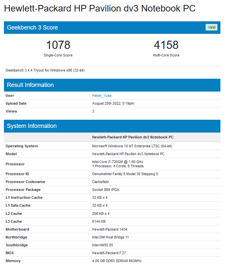
Task: Select the Clarksfield codename value
Action: pos(100,182)
